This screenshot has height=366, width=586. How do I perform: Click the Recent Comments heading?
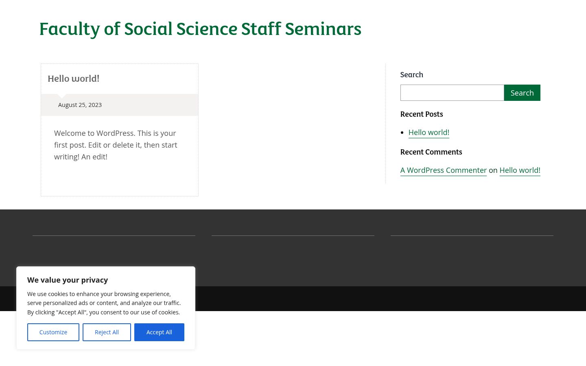(431, 152)
